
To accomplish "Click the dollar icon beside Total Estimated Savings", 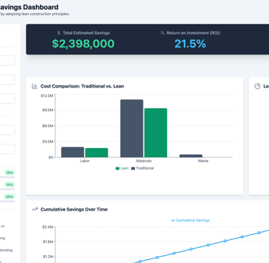I will coord(59,33).
